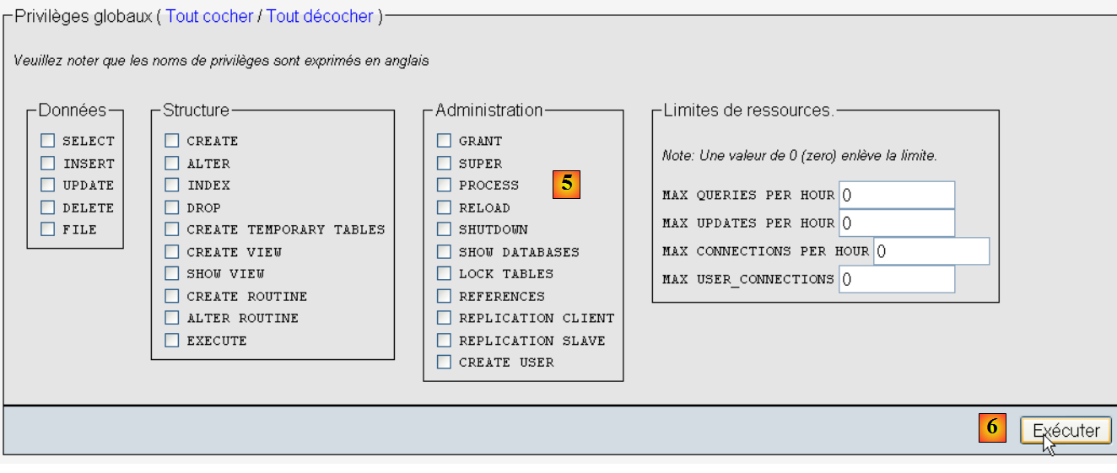Check the SHOW VIEW checkbox
Screen dimensions: 1117x473
point(172,274)
